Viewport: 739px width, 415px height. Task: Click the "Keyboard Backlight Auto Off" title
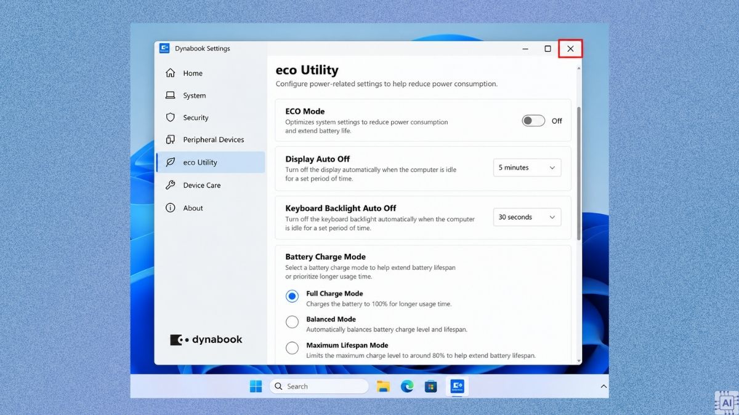(x=341, y=208)
